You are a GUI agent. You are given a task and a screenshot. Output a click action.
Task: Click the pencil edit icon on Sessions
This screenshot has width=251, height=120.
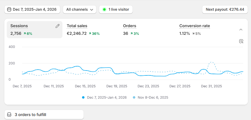point(58,26)
